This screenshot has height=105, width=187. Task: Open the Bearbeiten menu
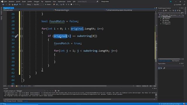pyautogui.click(x=11, y=1)
